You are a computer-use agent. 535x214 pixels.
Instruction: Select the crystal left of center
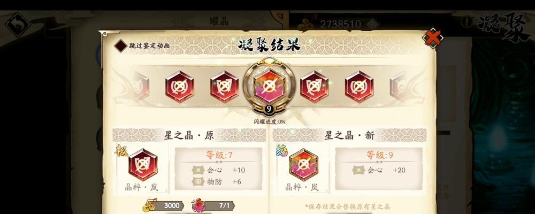(225, 87)
